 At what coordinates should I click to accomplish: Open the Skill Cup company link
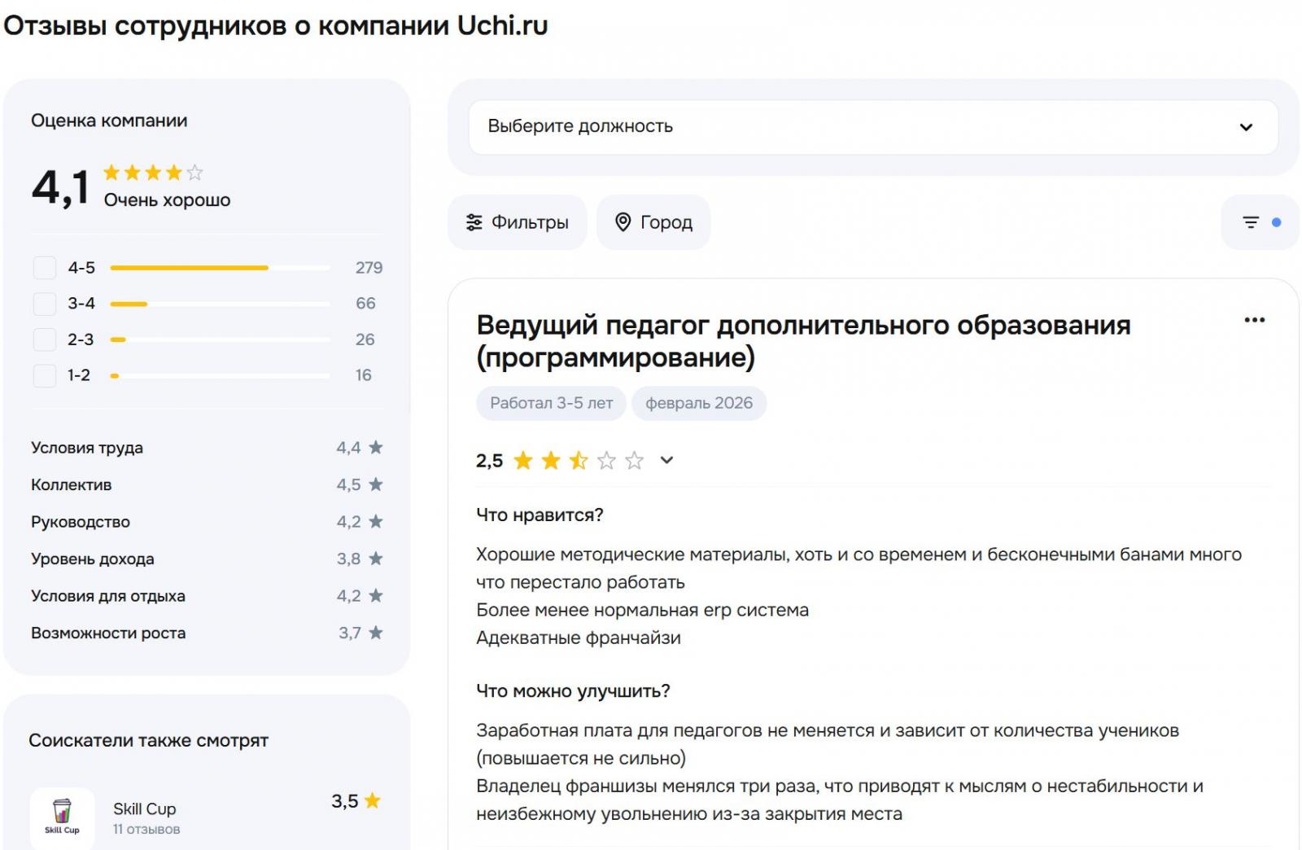[144, 808]
